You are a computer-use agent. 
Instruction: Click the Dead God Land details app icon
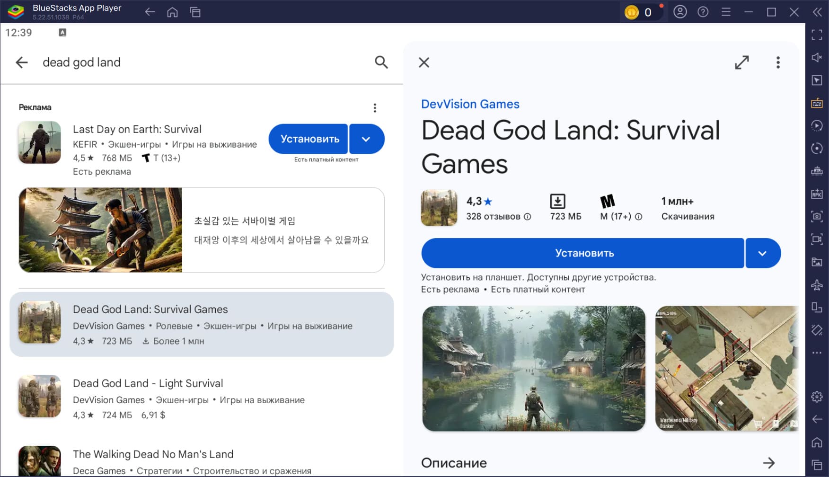439,208
